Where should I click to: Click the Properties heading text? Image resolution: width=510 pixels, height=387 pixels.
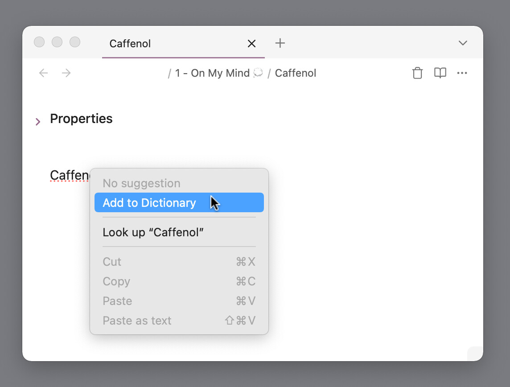point(81,119)
